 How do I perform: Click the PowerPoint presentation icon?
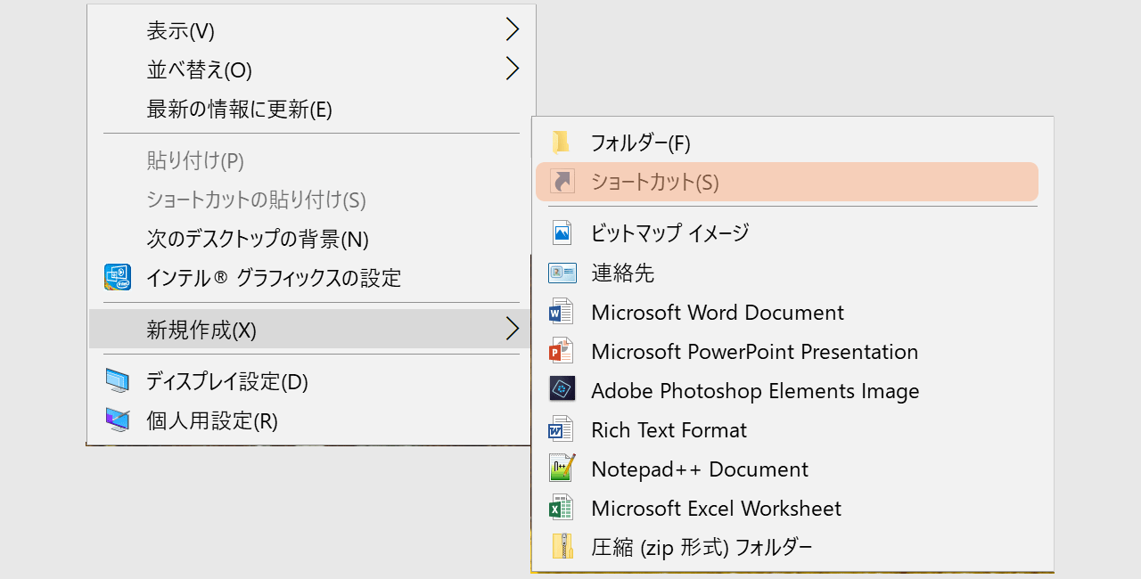(562, 351)
